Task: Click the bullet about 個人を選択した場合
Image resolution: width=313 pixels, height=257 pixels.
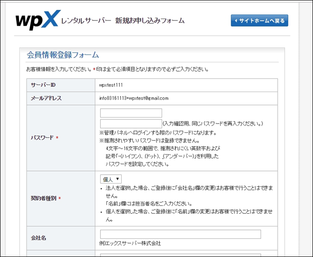Action: click(x=189, y=216)
